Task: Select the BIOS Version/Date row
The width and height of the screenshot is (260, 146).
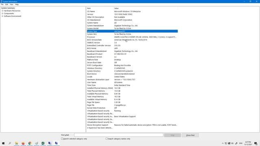Action: tap(132, 40)
